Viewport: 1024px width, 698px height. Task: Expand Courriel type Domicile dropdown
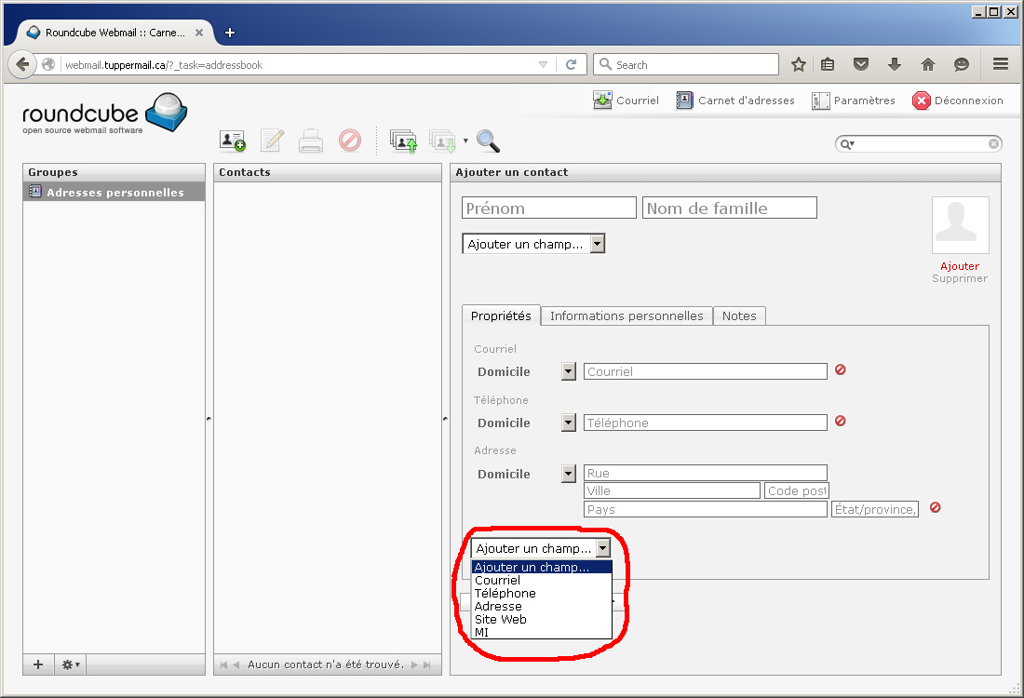point(569,371)
